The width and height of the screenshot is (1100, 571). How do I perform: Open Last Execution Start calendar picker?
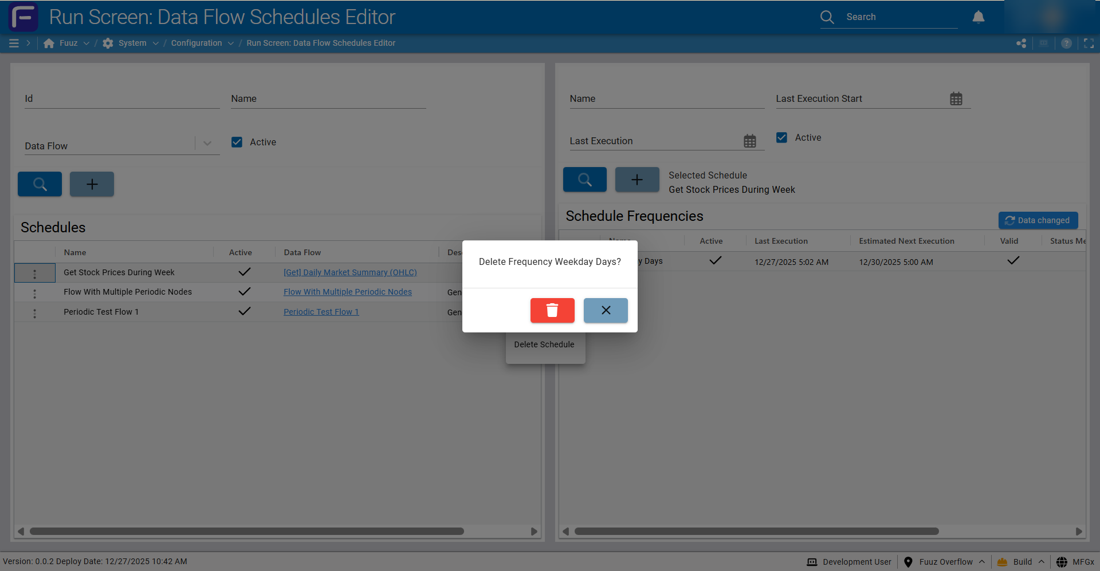[956, 99]
